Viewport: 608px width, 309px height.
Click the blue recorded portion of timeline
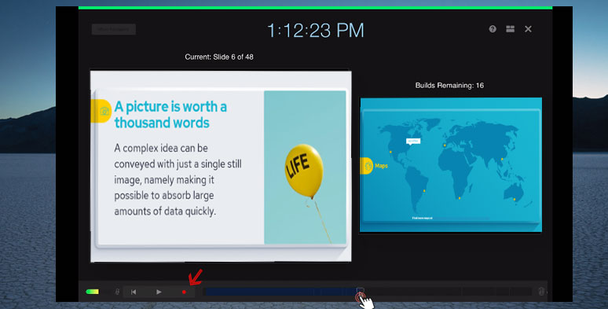pos(280,292)
